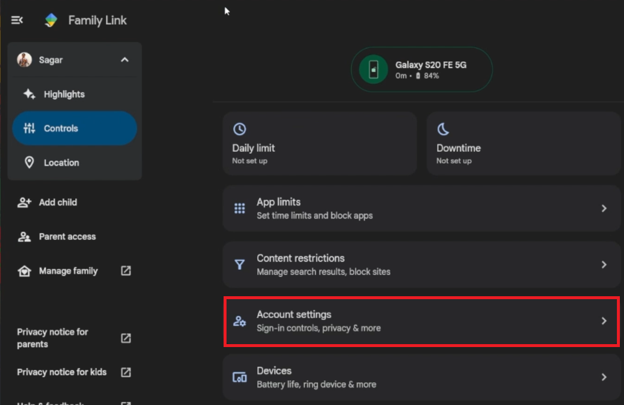The height and width of the screenshot is (405, 624).
Task: Click the Daily limit clock icon
Action: coord(239,129)
